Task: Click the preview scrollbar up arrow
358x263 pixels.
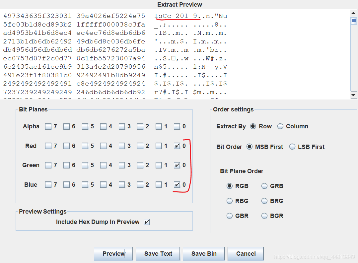Action: pyautogui.click(x=354, y=13)
